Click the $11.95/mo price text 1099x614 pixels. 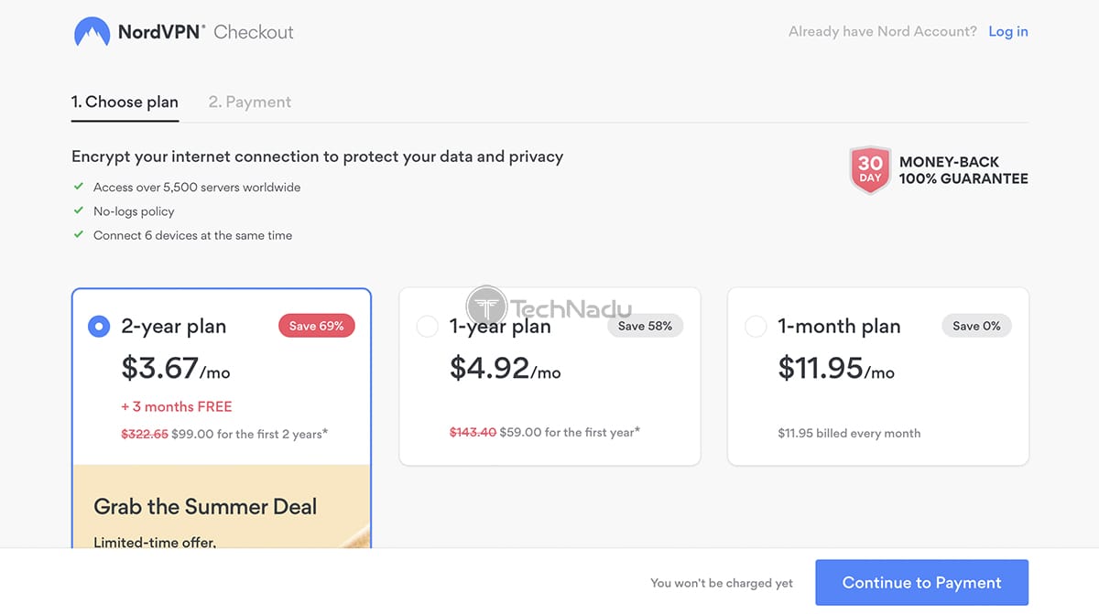coord(836,368)
